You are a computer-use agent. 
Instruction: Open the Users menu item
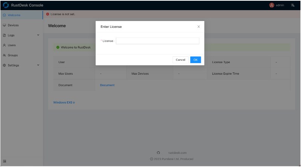pos(11,45)
